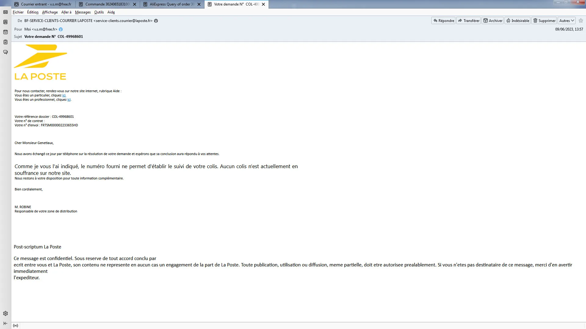Follow the 'ici' link for particulier

click(x=64, y=95)
